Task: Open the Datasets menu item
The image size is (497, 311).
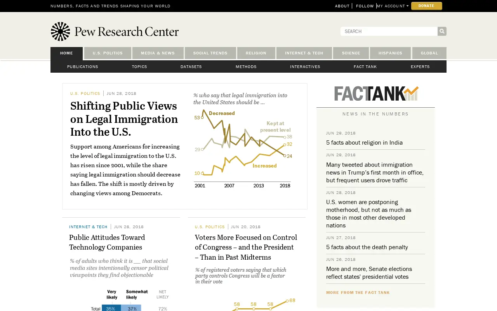Action: tap(191, 66)
